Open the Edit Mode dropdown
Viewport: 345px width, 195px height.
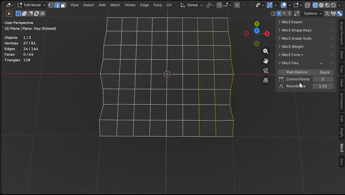pos(31,5)
